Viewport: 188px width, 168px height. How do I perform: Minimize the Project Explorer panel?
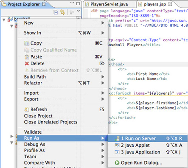[x=72, y=3]
